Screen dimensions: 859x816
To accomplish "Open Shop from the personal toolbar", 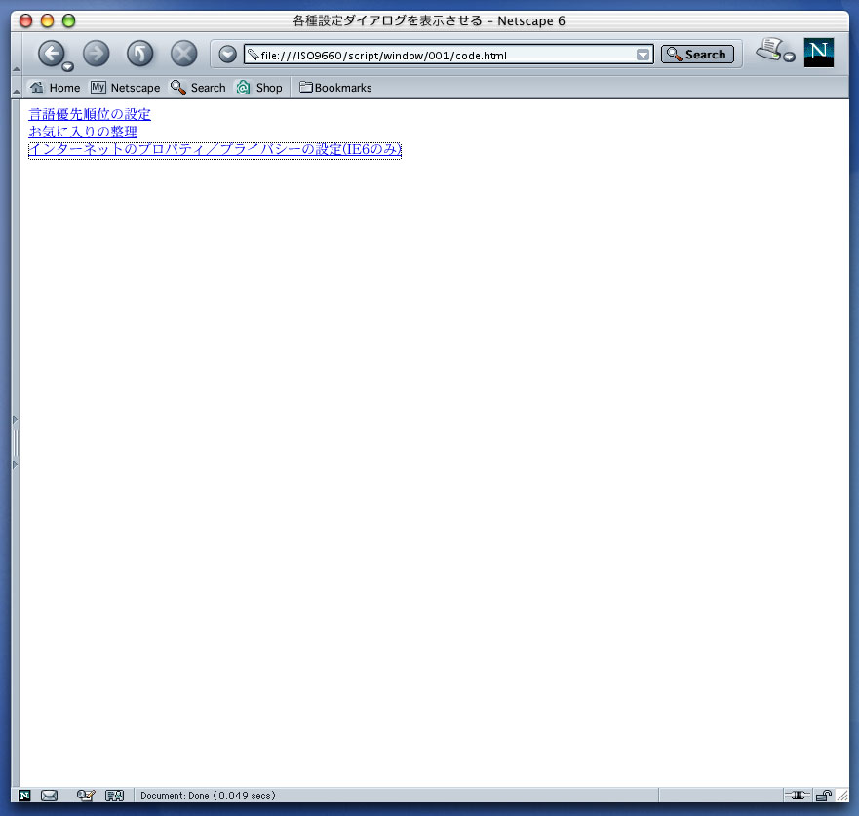I will click(x=259, y=88).
